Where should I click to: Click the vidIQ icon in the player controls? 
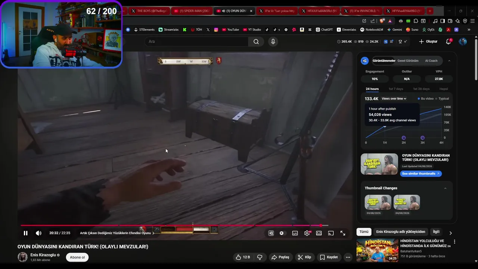point(271,233)
